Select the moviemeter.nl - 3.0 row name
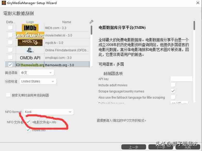This screenshot has height=151, width=202. (58, 35)
